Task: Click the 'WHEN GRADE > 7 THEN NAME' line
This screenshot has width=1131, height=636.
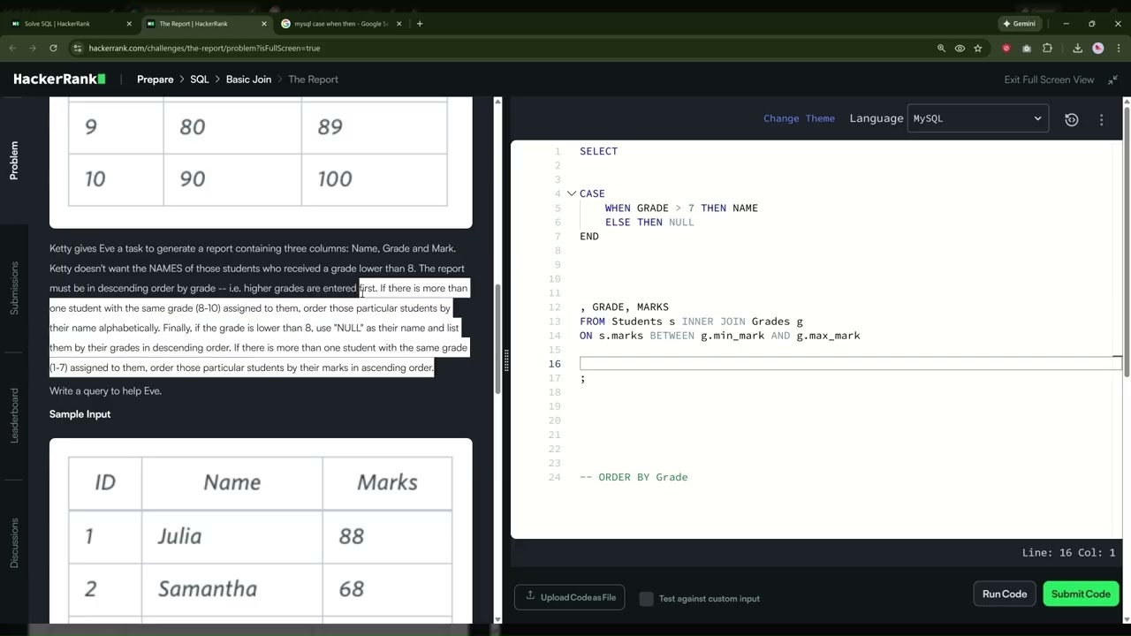Action: tap(681, 208)
